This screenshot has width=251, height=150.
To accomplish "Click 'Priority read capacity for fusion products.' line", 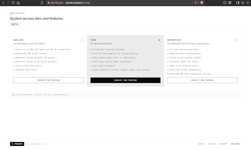I will (x=115, y=54).
